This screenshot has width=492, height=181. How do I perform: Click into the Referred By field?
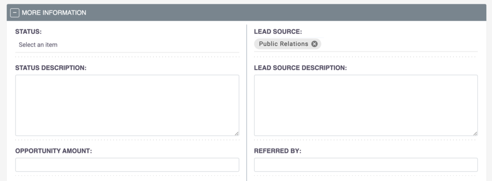tap(366, 165)
